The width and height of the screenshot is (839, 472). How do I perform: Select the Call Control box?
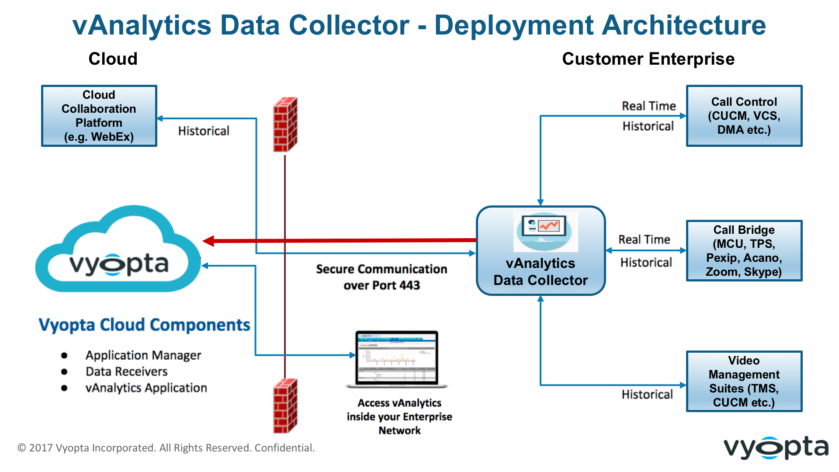point(744,116)
